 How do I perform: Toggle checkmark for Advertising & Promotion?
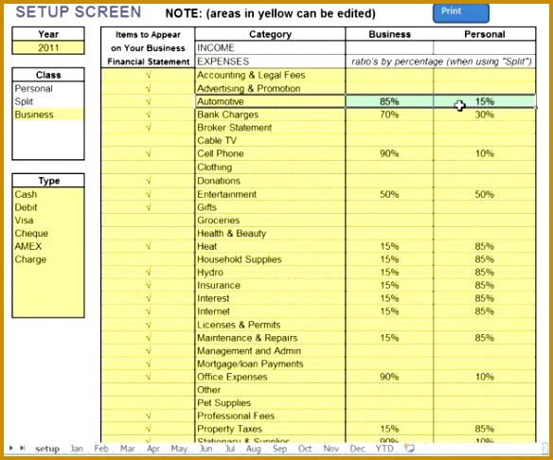[x=148, y=88]
